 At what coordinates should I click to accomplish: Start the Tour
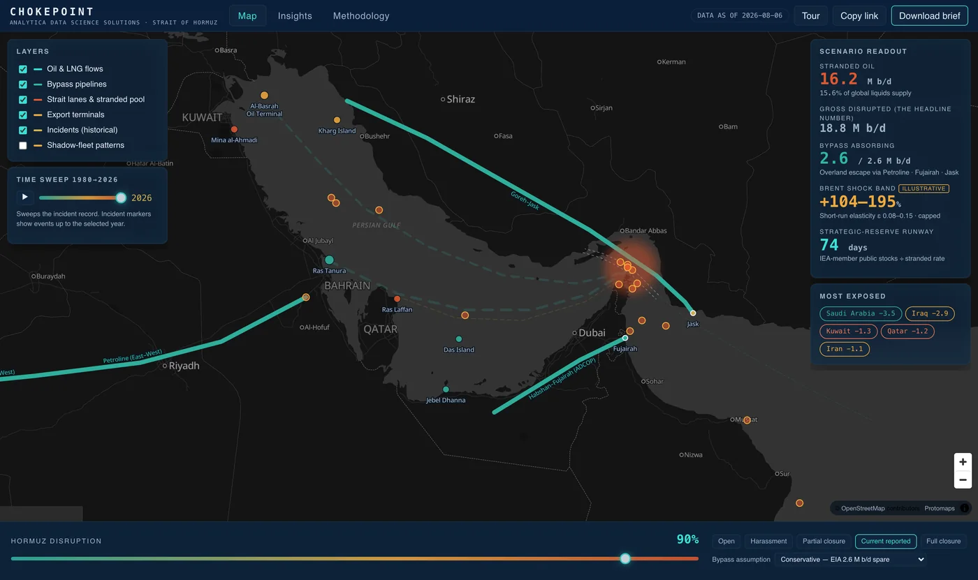[810, 16]
